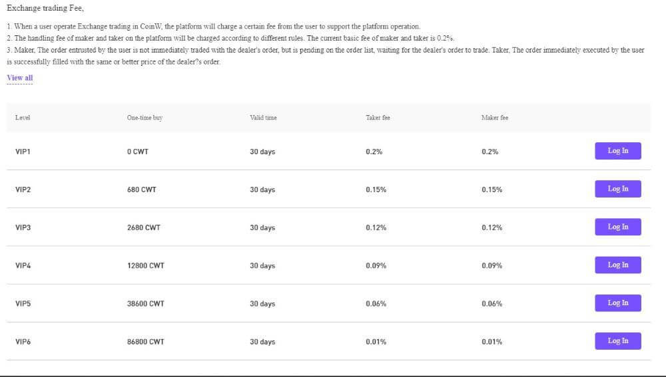666x377 pixels.
Task: Click the 680 CWT amount
Action: 141,189
